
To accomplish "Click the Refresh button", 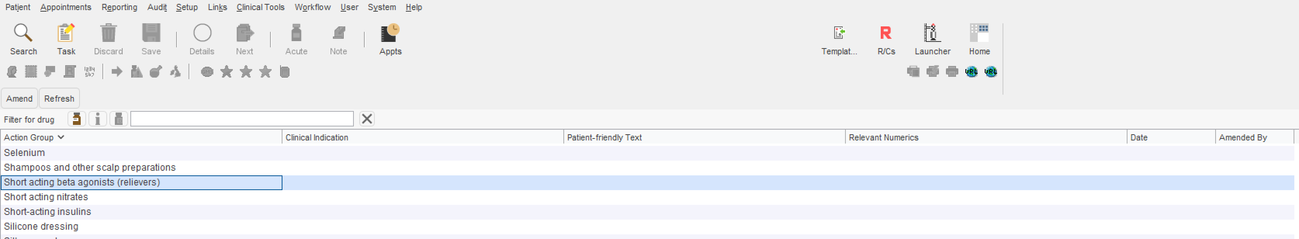I will point(59,98).
